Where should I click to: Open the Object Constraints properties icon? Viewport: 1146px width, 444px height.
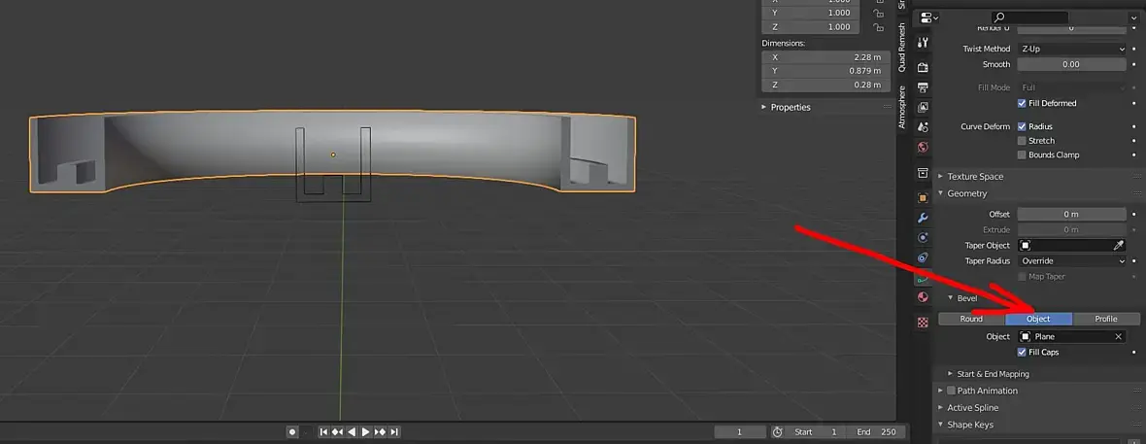coord(923,256)
